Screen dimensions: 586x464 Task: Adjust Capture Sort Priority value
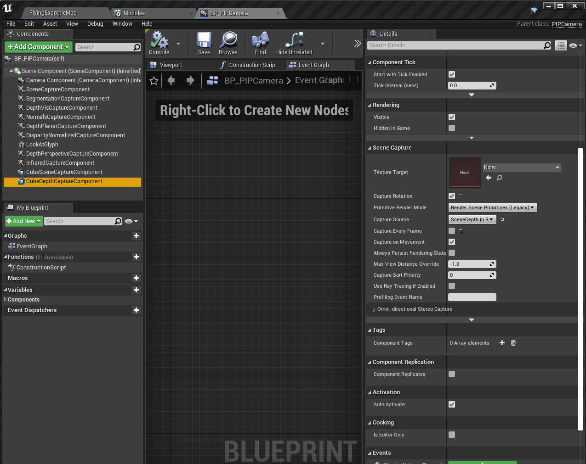(x=472, y=275)
